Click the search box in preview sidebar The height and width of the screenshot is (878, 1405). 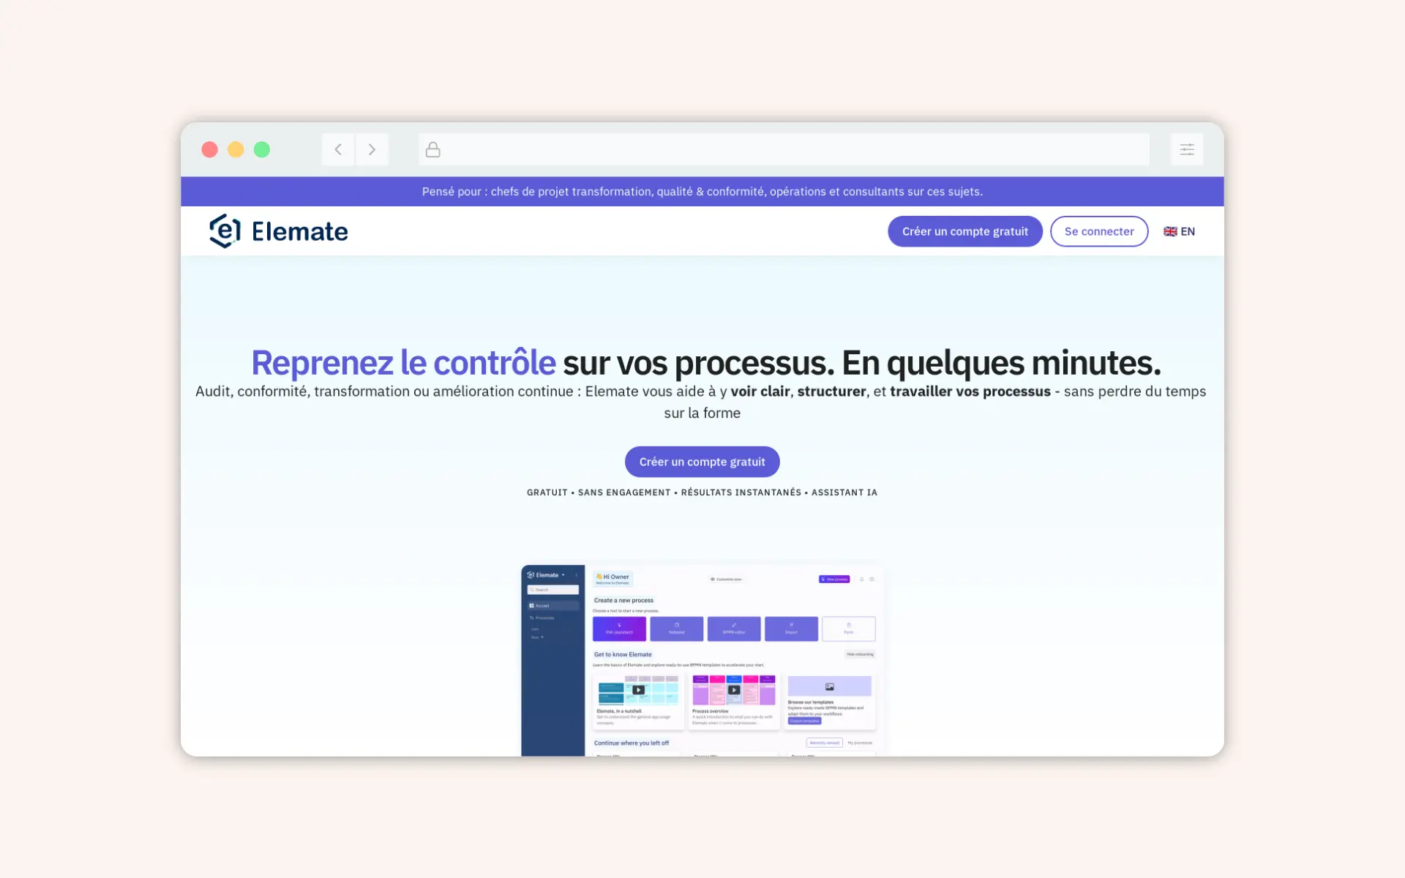pyautogui.click(x=553, y=590)
